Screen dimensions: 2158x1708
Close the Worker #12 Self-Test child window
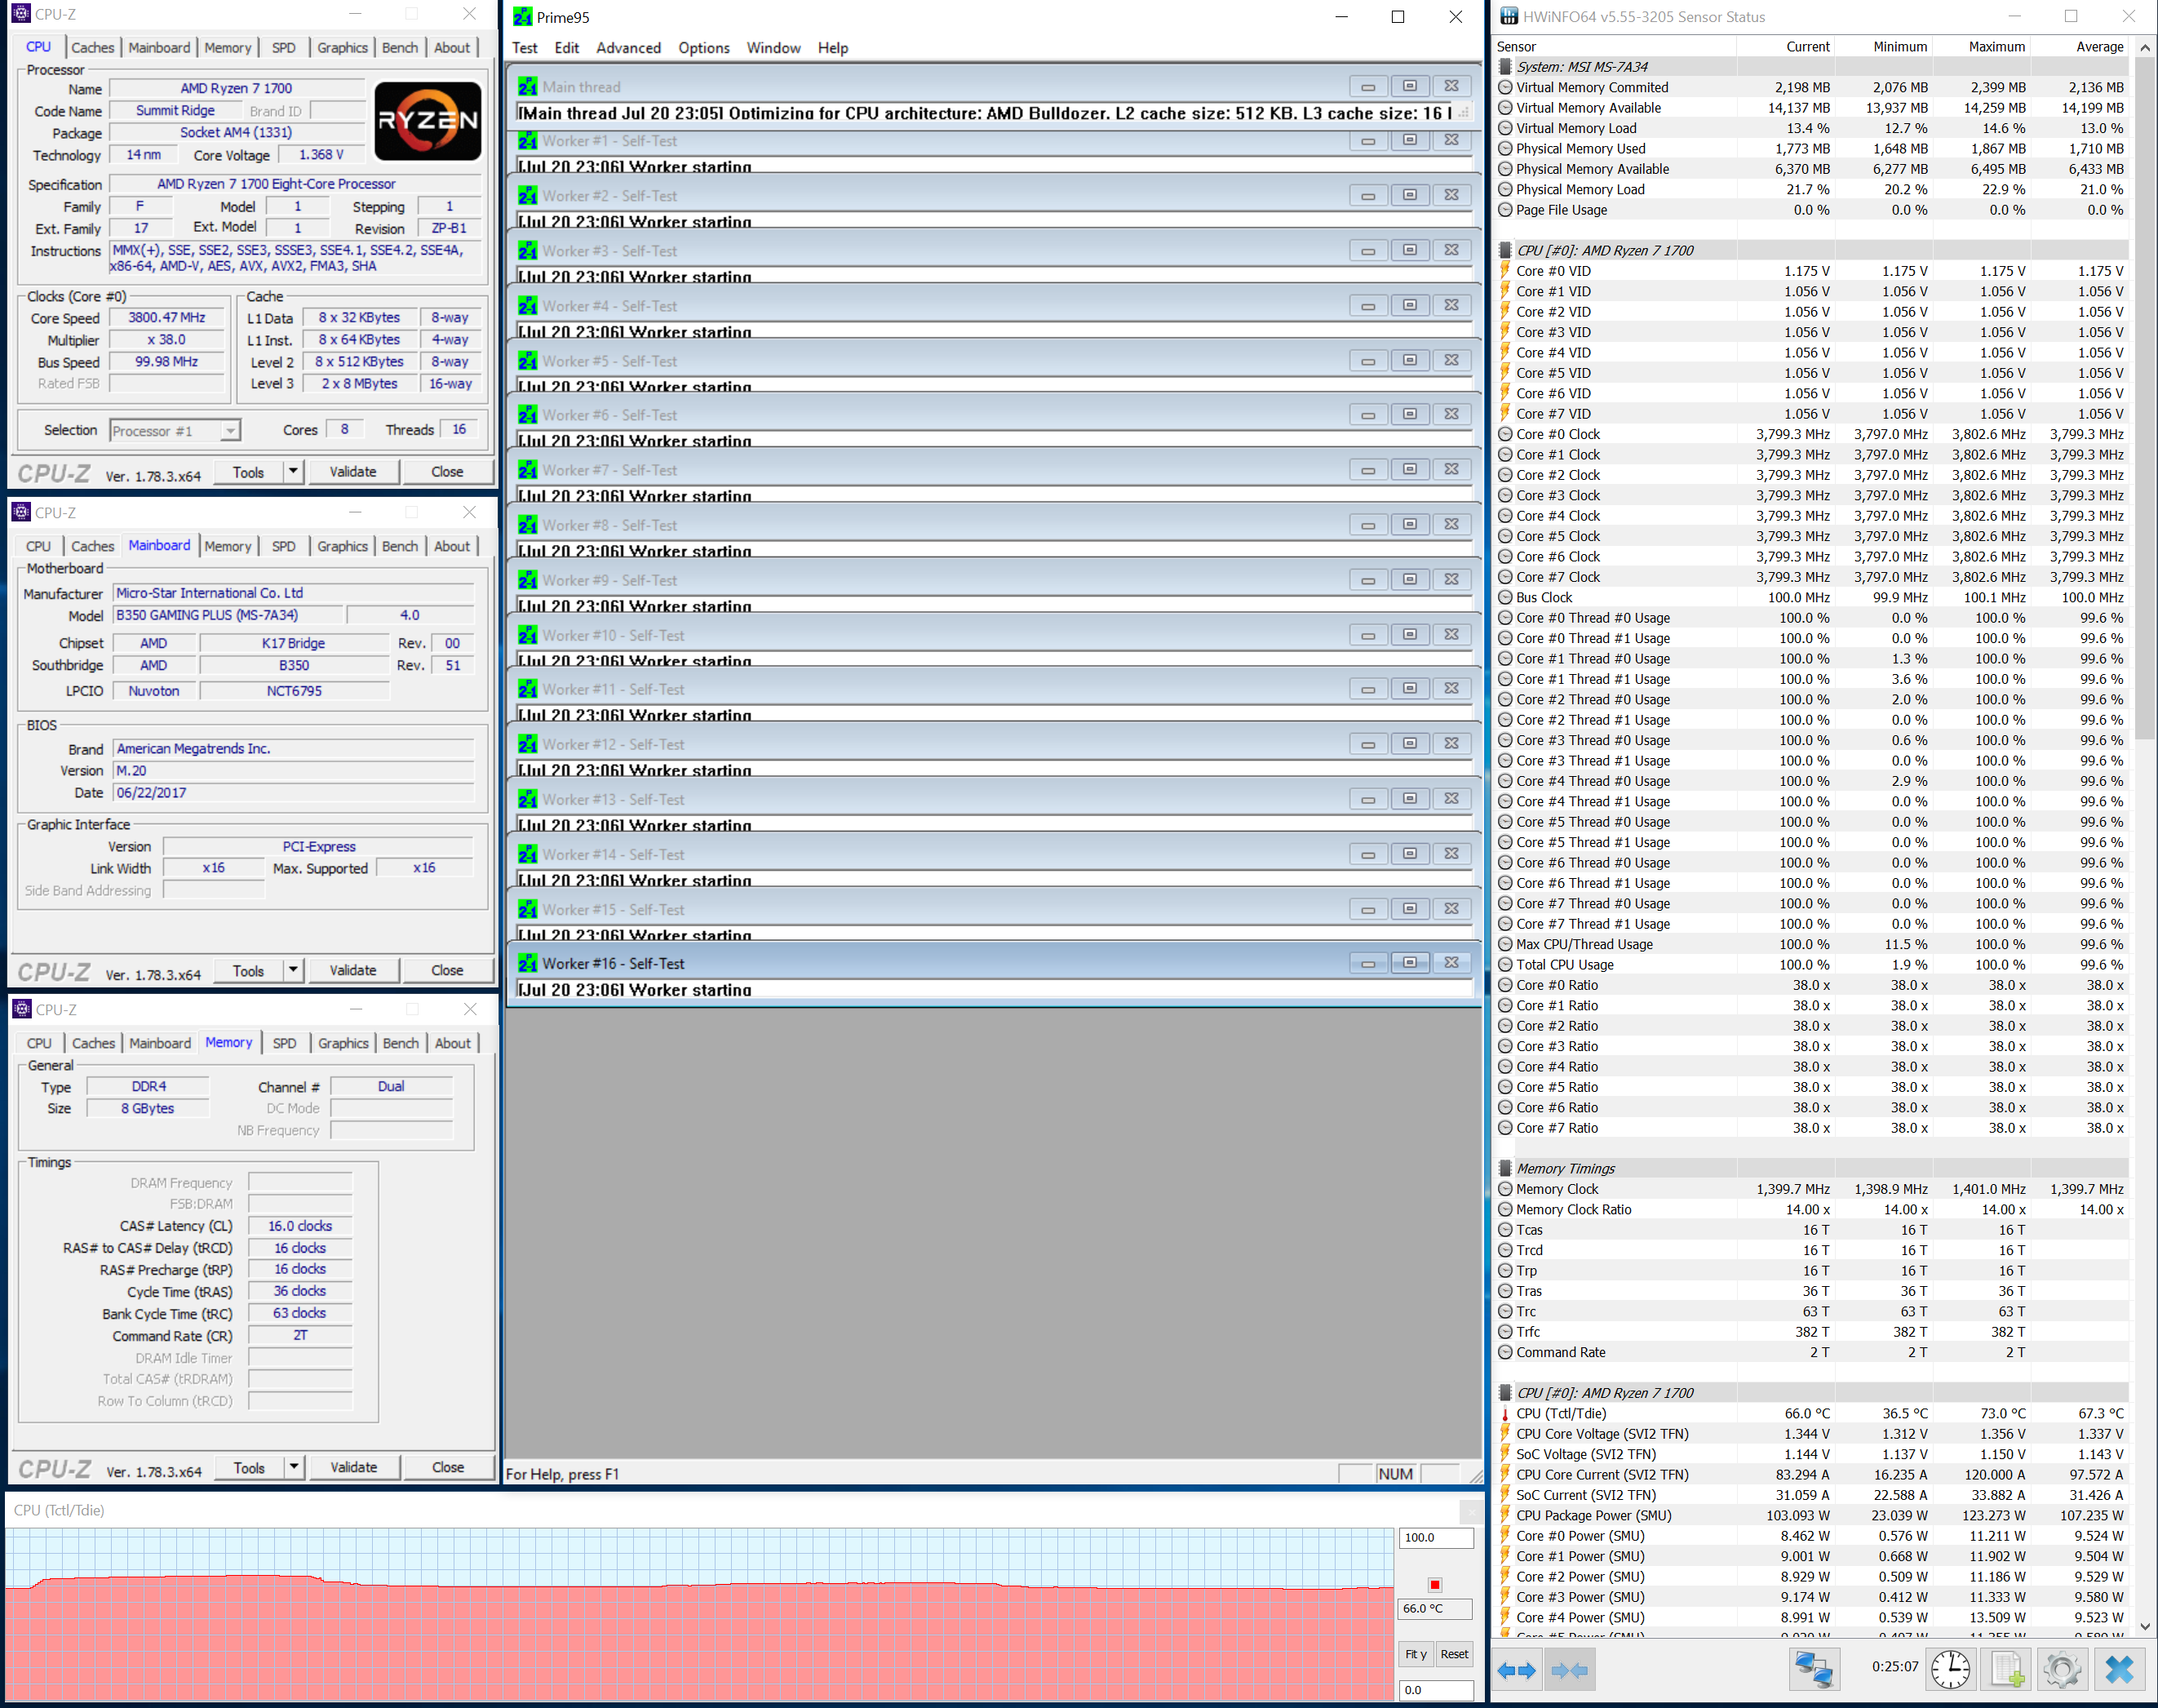(1451, 744)
